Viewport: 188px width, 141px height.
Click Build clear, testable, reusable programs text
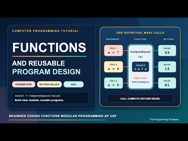click(x=39, y=100)
